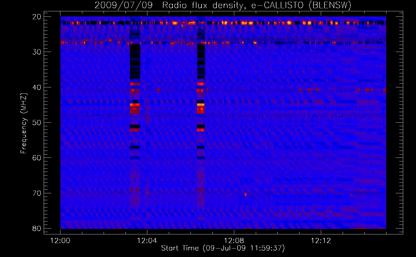416x257 pixels.
Task: Click the plot title '2009/07/09 Radio flux density'
Action: (x=223, y=5)
